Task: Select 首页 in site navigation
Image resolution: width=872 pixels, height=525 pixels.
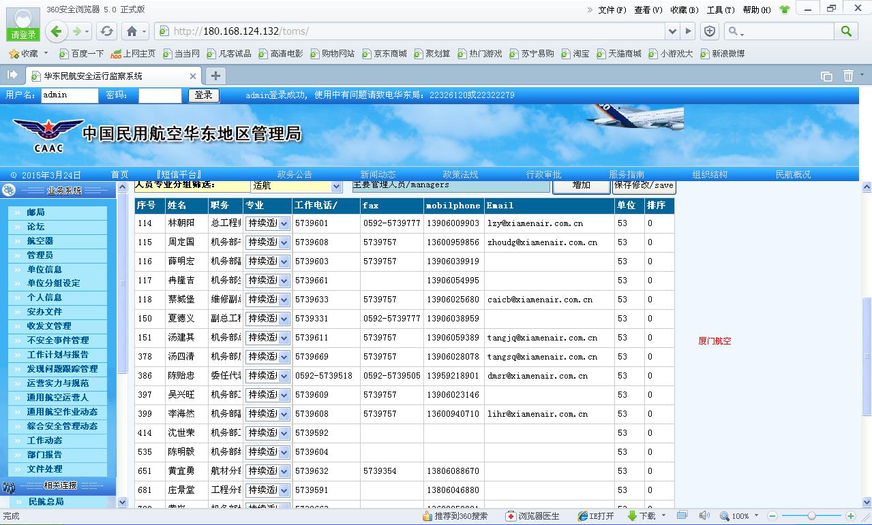Action: [x=119, y=174]
